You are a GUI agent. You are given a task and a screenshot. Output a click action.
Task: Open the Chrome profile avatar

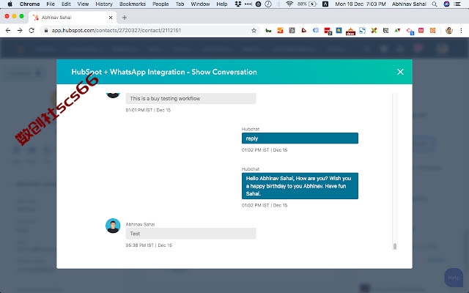(x=448, y=31)
